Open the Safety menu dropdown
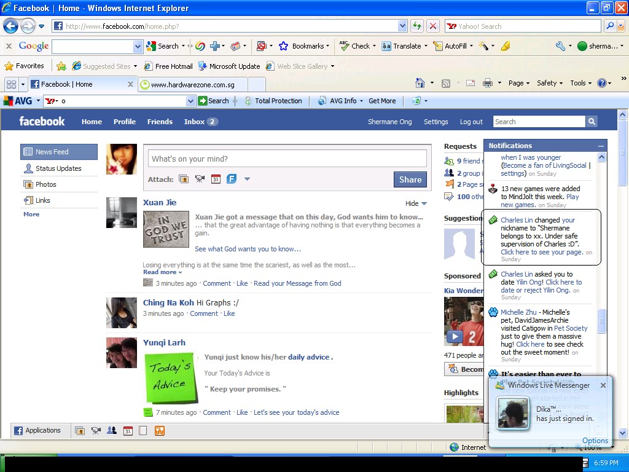The image size is (629, 472). [550, 83]
